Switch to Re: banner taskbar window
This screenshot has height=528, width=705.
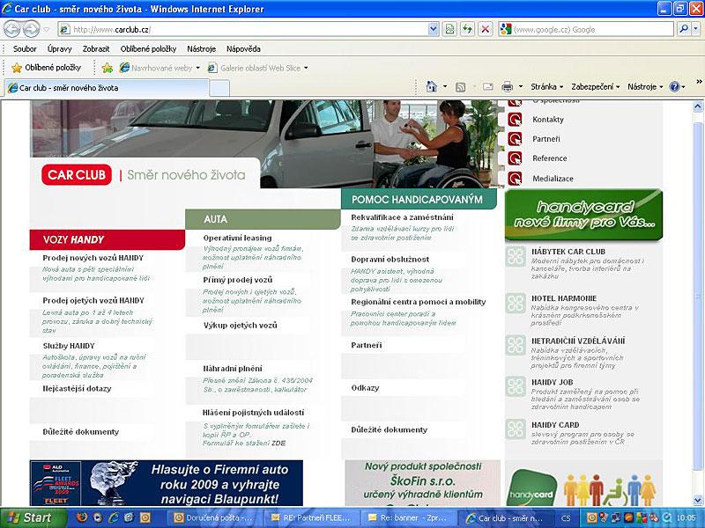click(408, 517)
